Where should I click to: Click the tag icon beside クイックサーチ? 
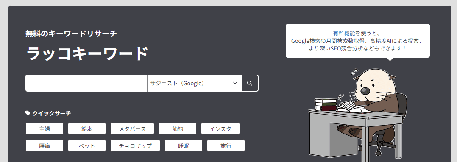pyautogui.click(x=28, y=113)
